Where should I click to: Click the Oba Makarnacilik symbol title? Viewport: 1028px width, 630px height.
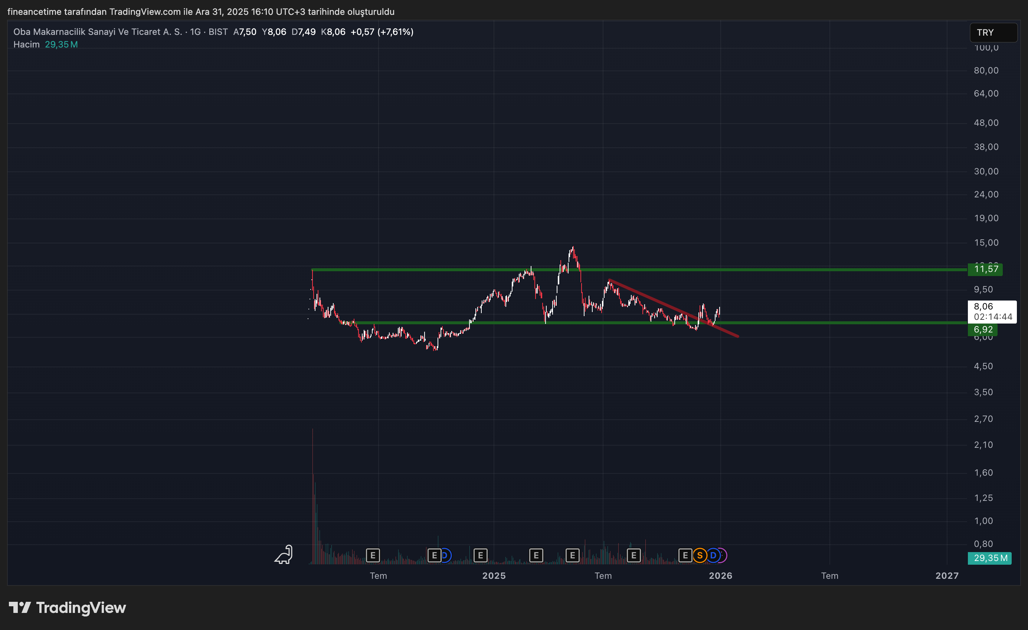click(98, 32)
